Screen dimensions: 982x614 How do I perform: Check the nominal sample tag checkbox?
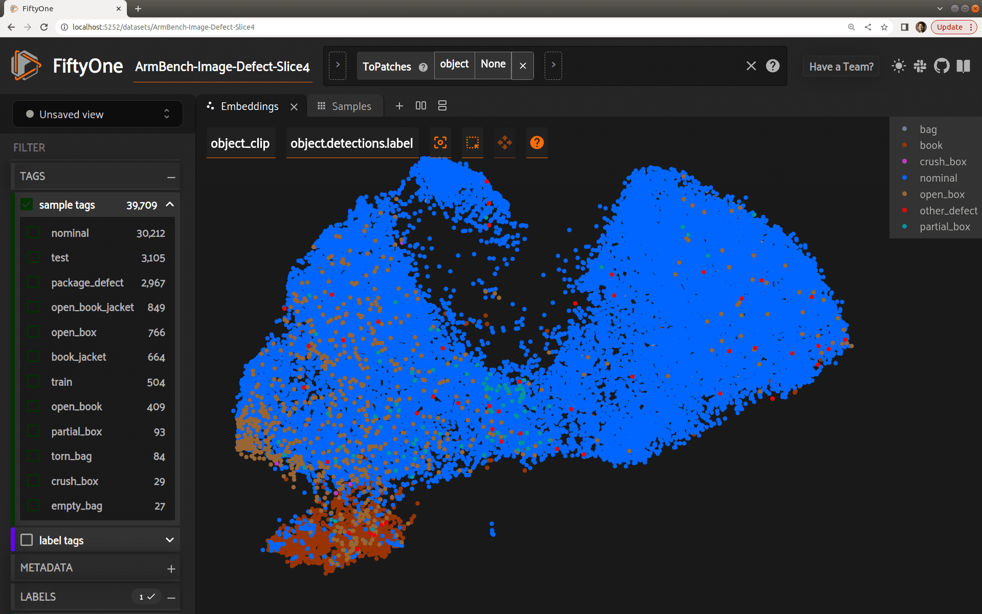[x=34, y=233]
